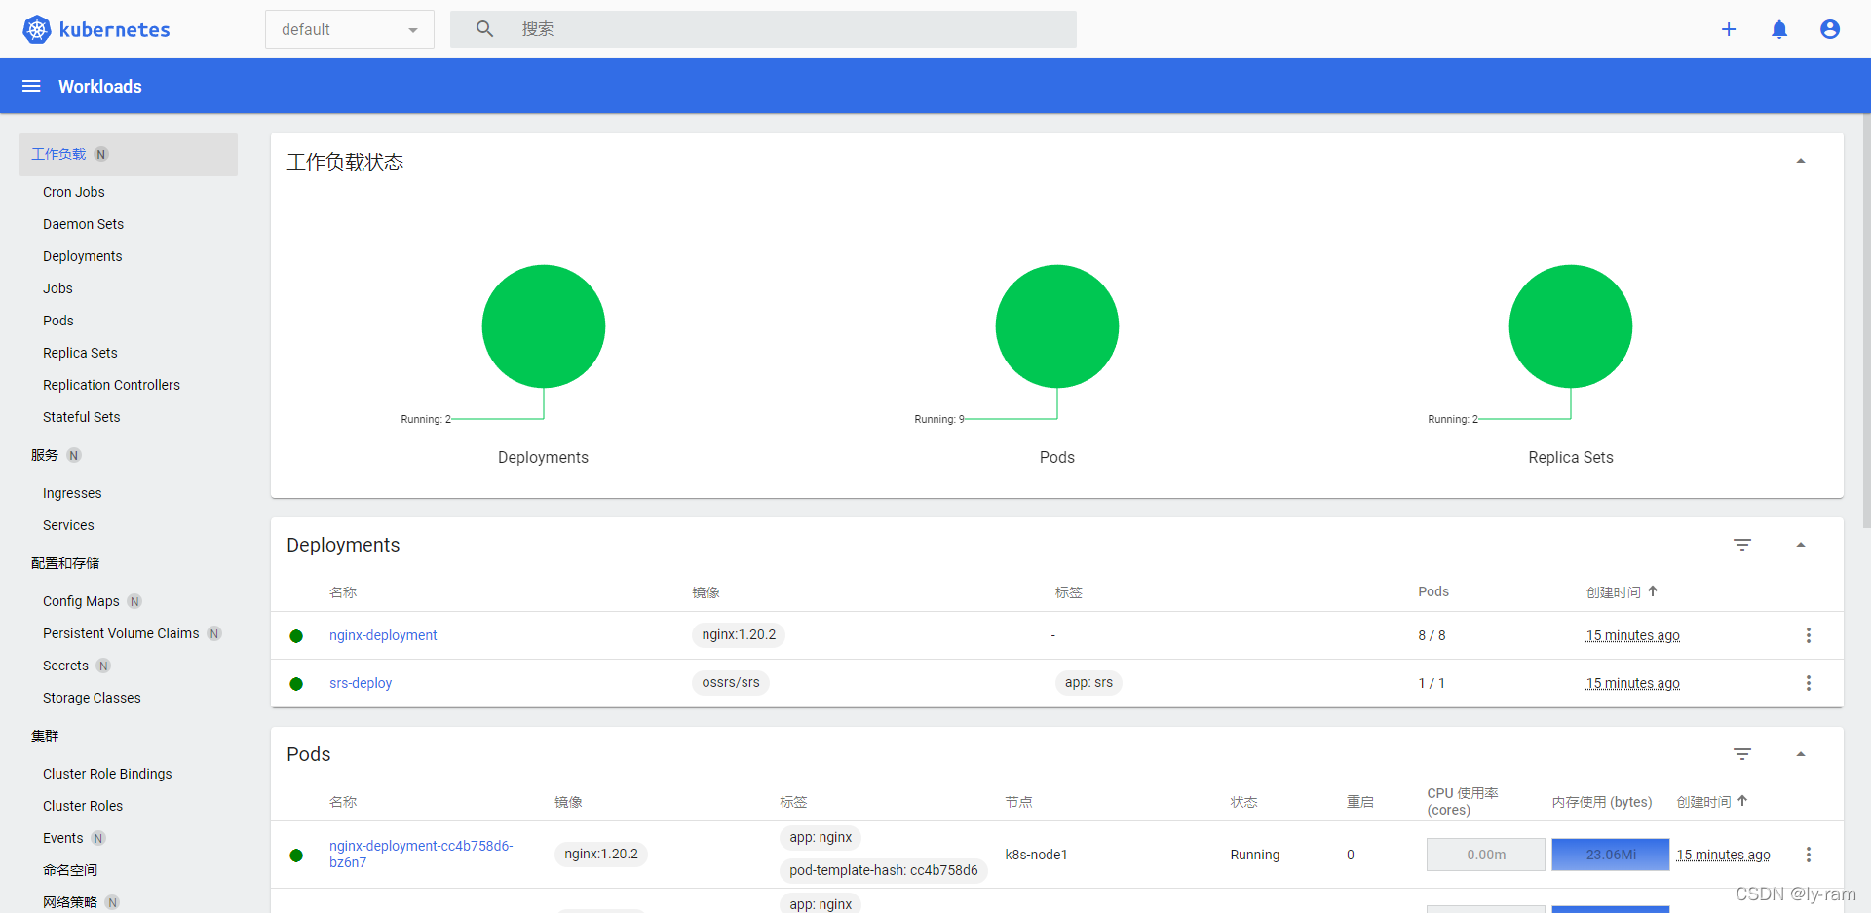The width and height of the screenshot is (1871, 913).
Task: Click the Pods green status circle chart
Action: 1057,326
